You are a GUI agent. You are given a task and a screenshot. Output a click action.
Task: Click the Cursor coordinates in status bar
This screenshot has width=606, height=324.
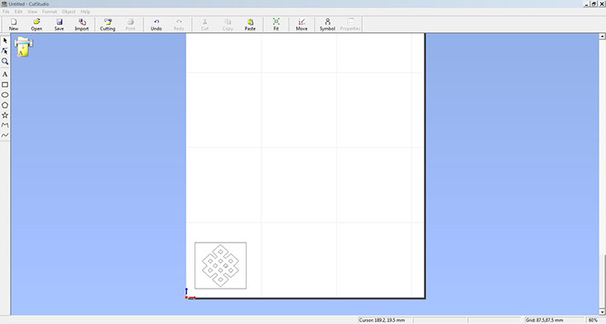[x=382, y=320]
